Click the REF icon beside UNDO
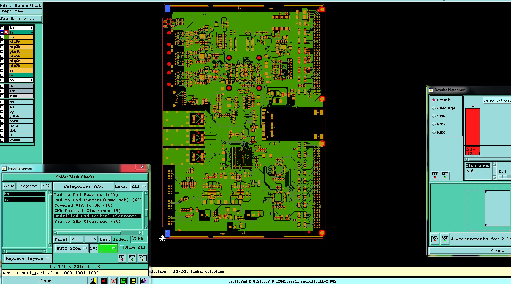Image resolution: width=511 pixels, height=284 pixels. pos(132,258)
